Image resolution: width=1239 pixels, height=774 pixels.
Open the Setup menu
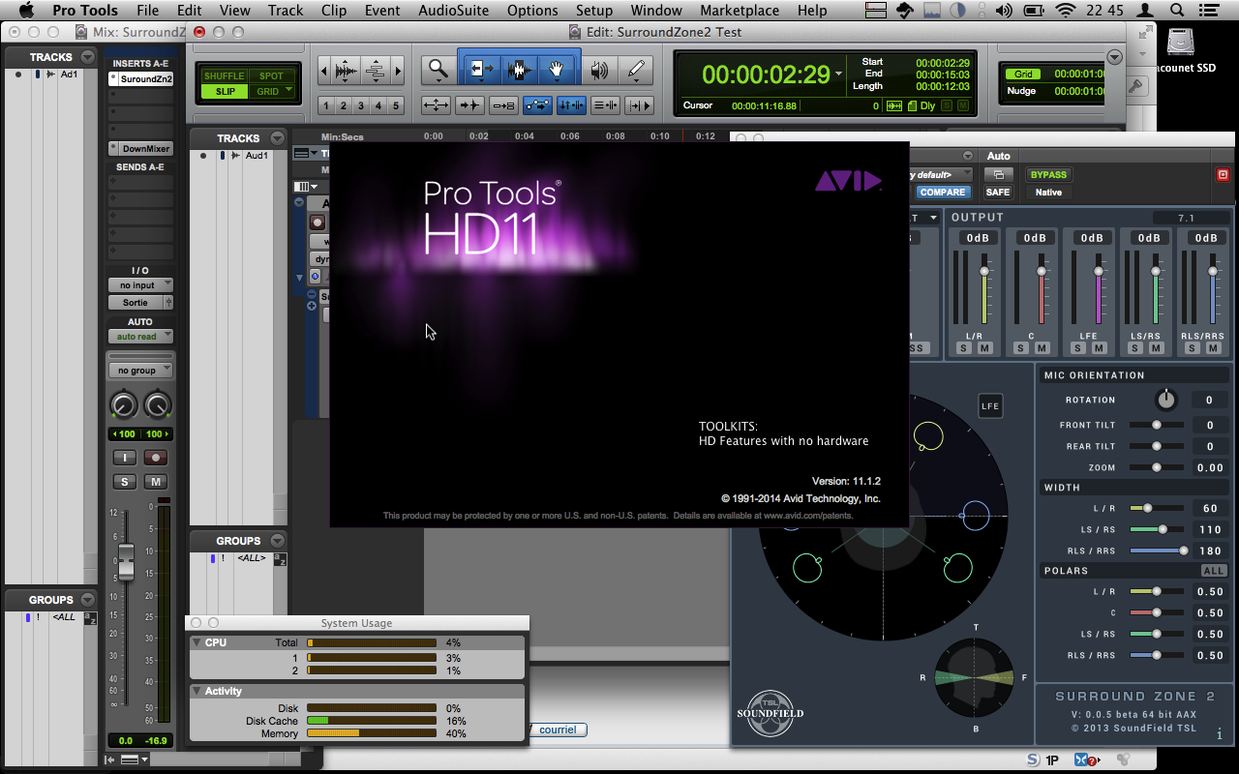click(594, 11)
